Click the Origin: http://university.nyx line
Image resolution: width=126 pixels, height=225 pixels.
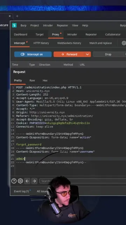tap(40, 112)
